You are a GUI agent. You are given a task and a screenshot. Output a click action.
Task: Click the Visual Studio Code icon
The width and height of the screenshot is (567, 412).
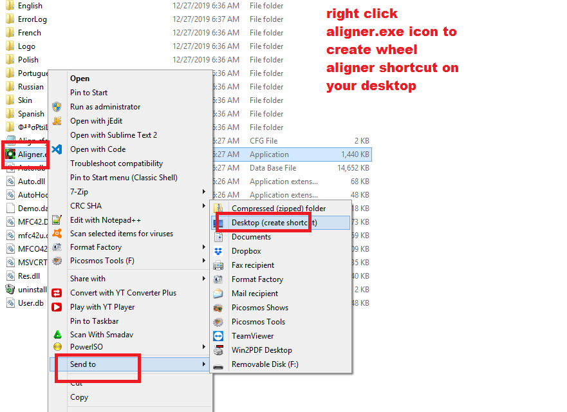tap(57, 149)
